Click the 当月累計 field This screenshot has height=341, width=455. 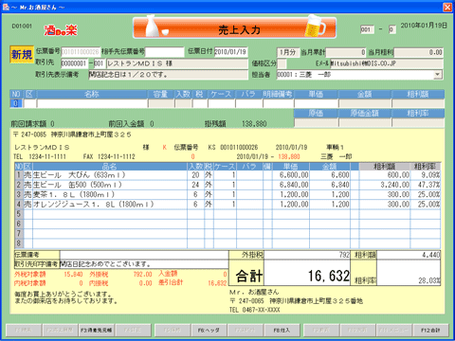pyautogui.click(x=346, y=52)
